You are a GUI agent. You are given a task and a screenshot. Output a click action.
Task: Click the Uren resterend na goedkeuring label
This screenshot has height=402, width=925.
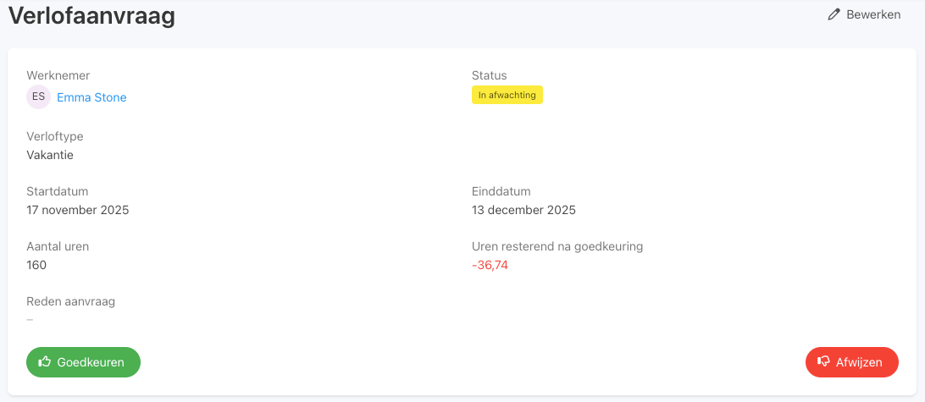[x=557, y=246]
